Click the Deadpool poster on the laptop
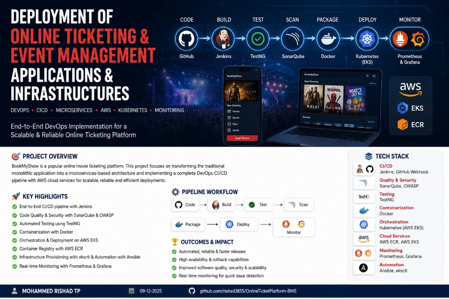Viewport: 449px width, 299px height. pos(334,100)
